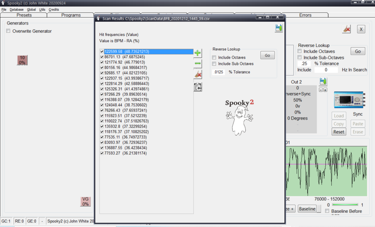The image size is (375, 227).
Task: Enable the Overwrite Generator checkbox
Action: [x=8, y=31]
